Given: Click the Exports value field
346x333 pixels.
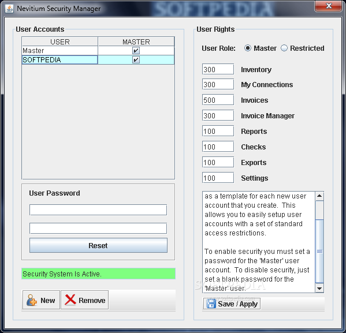Looking at the screenshot, I should tap(218, 162).
